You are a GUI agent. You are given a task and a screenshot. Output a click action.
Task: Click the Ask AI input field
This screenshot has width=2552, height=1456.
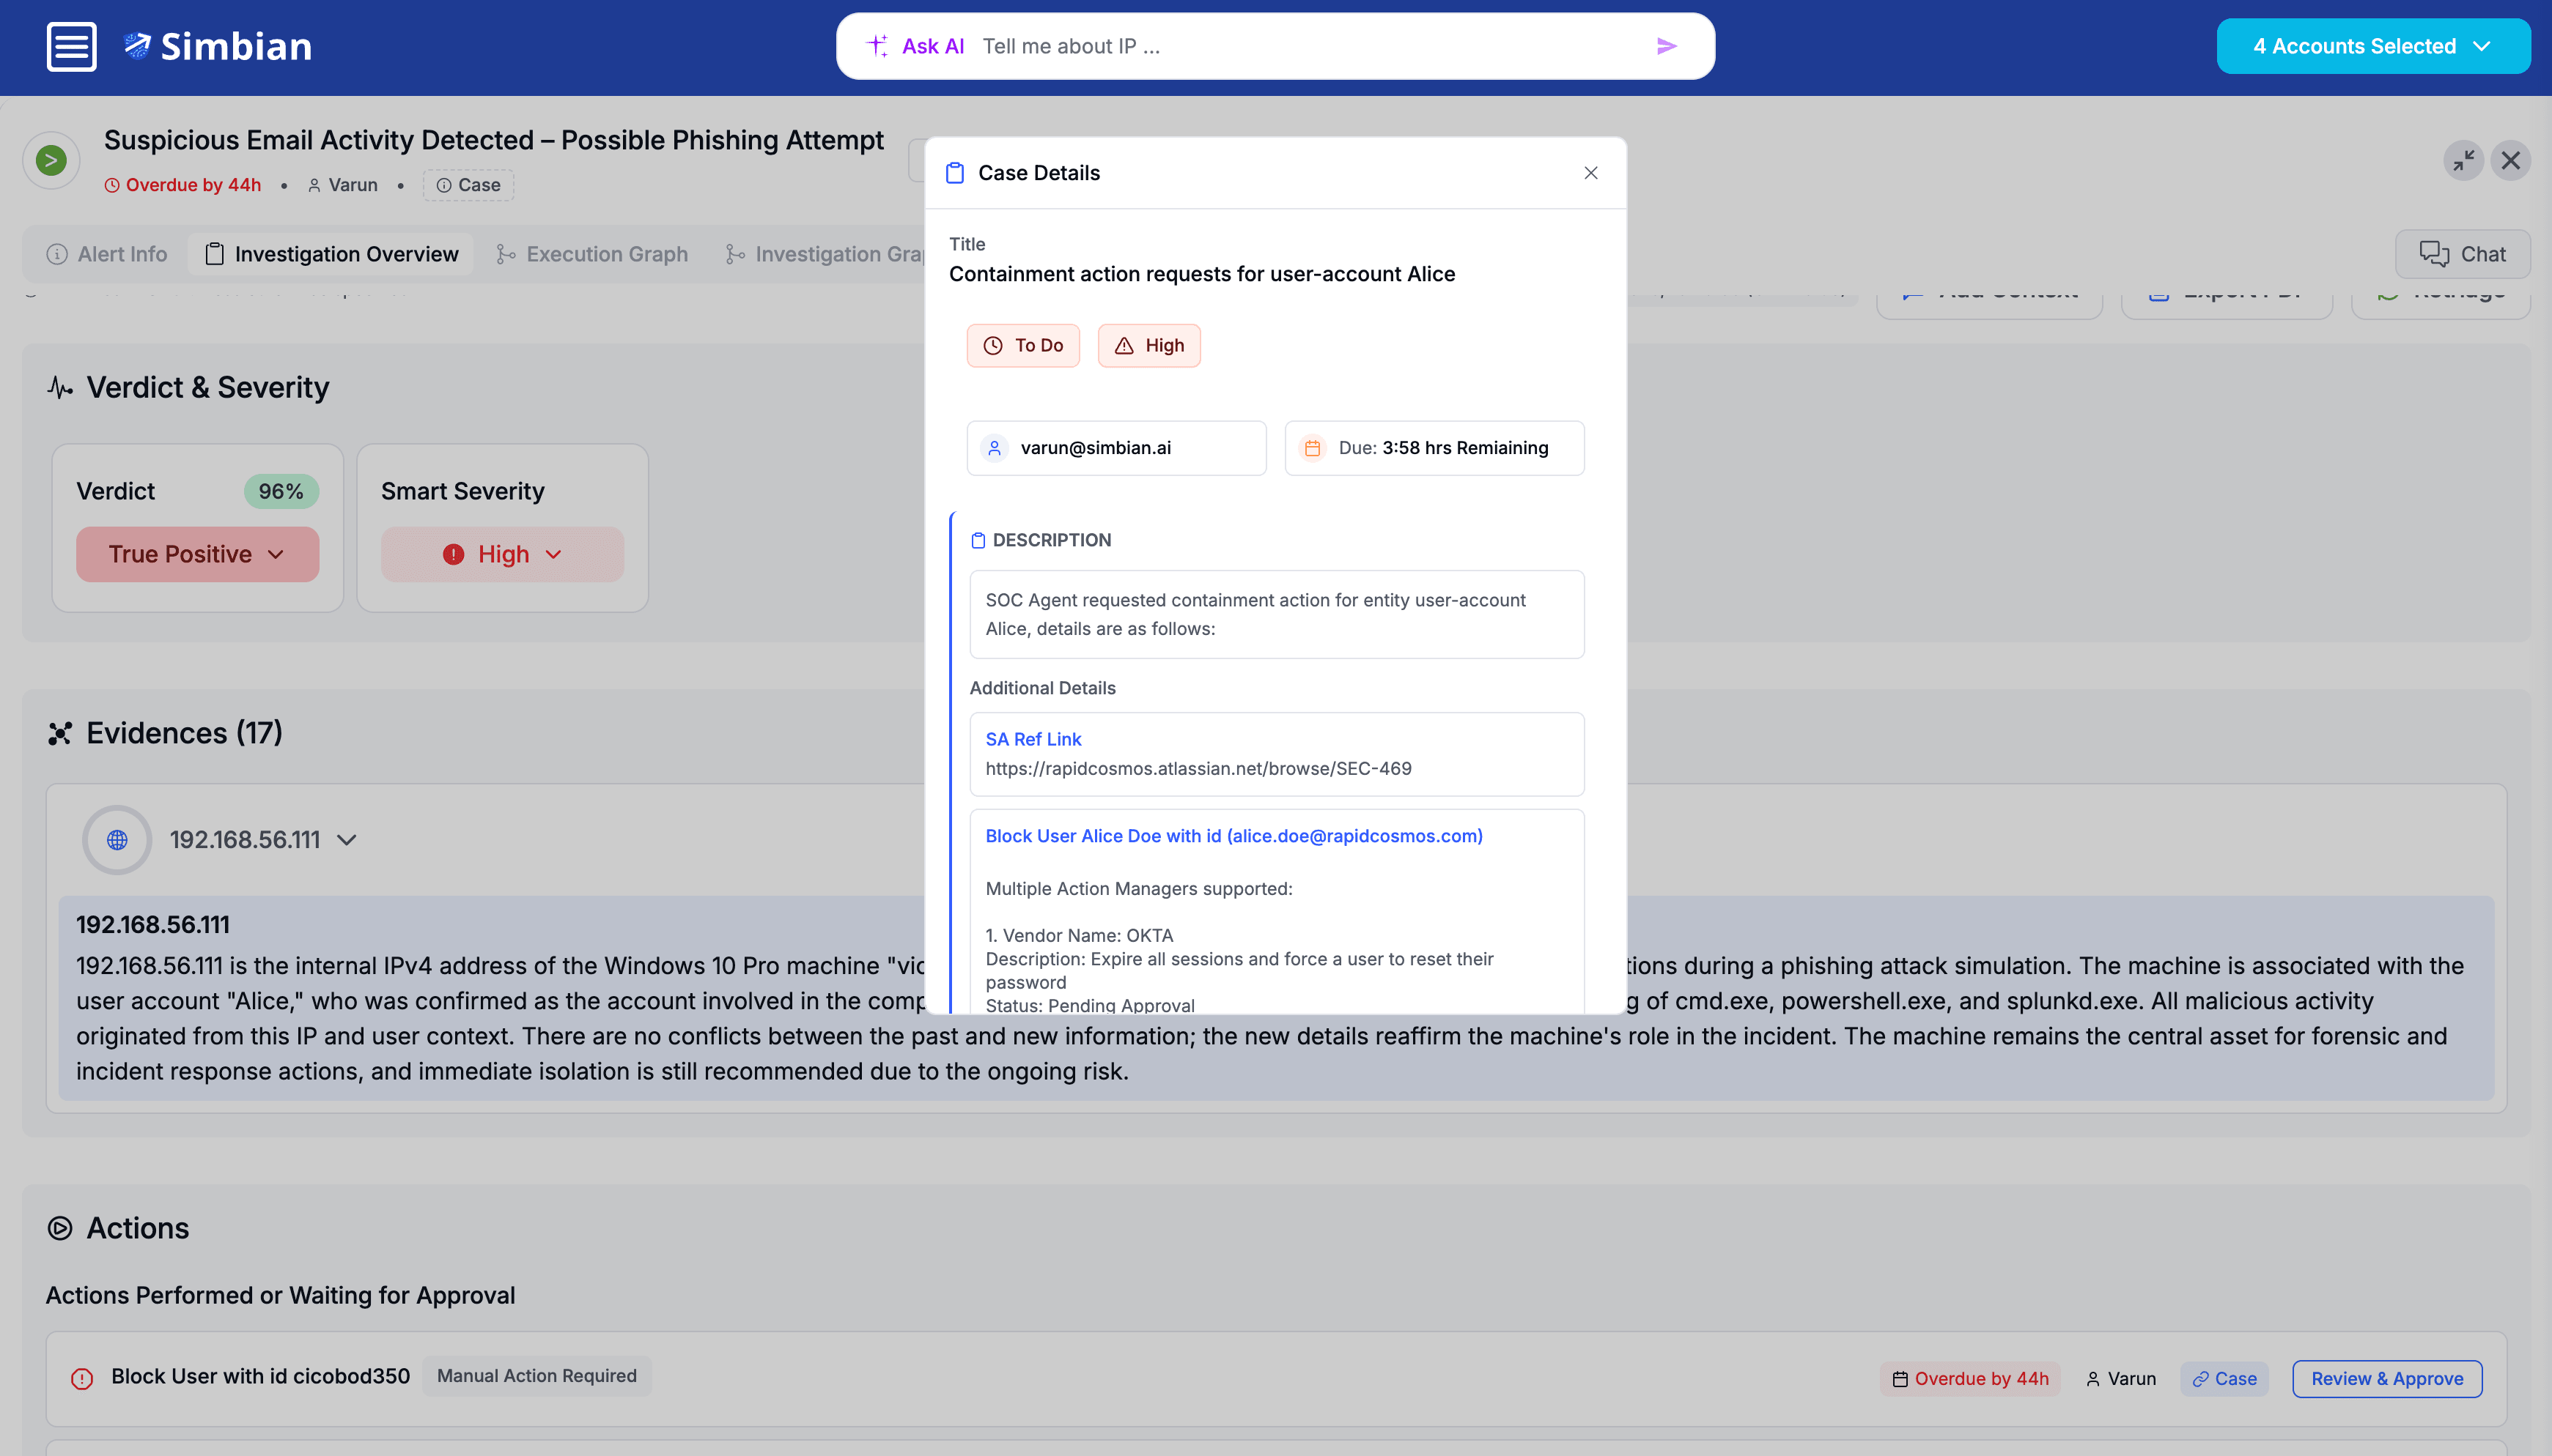(x=1300, y=46)
